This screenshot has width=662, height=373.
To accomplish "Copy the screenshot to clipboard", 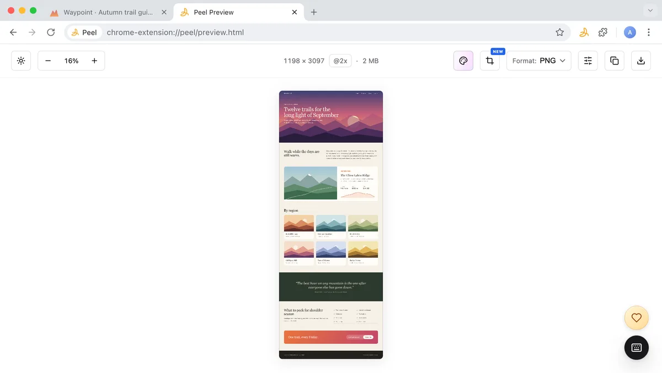I will pyautogui.click(x=615, y=61).
